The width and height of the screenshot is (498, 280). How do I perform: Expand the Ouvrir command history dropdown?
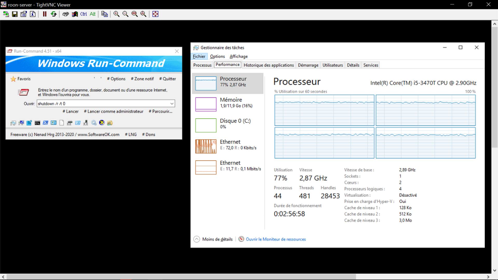(172, 103)
